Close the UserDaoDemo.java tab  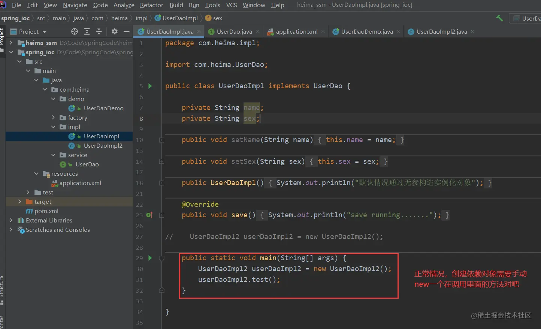coord(398,31)
